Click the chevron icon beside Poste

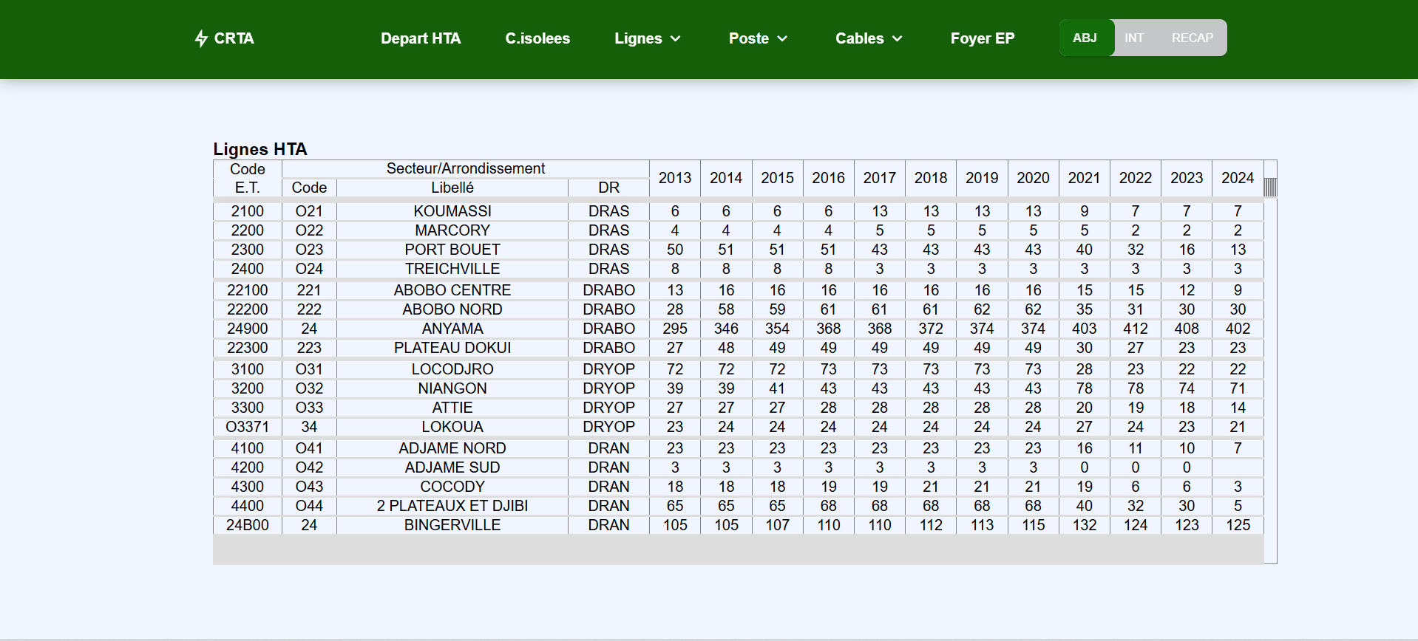click(782, 39)
